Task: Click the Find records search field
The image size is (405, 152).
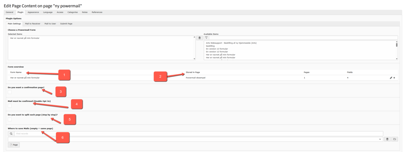Action: coord(198,134)
